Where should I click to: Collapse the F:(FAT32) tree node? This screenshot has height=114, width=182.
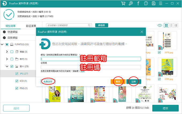(2, 45)
